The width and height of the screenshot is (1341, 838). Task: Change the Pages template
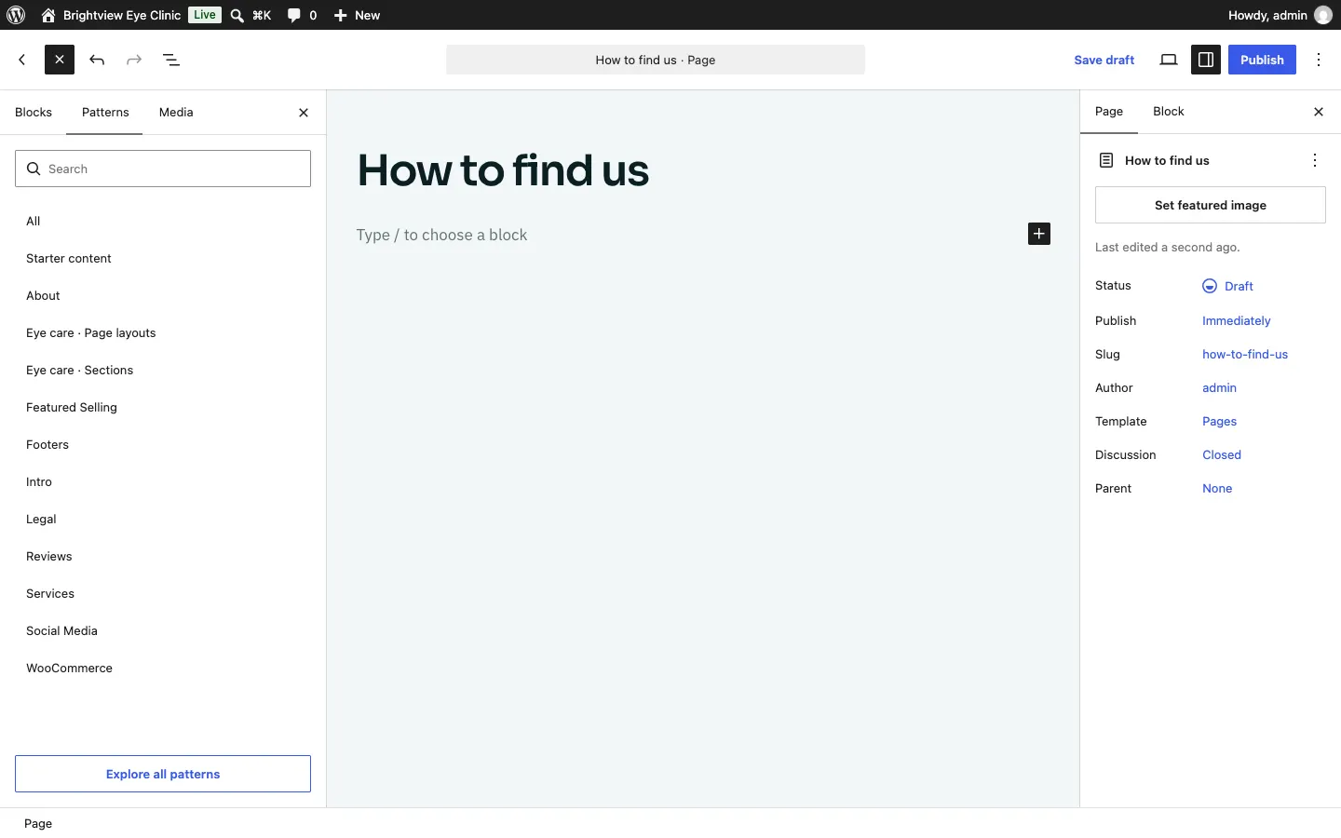click(x=1220, y=422)
